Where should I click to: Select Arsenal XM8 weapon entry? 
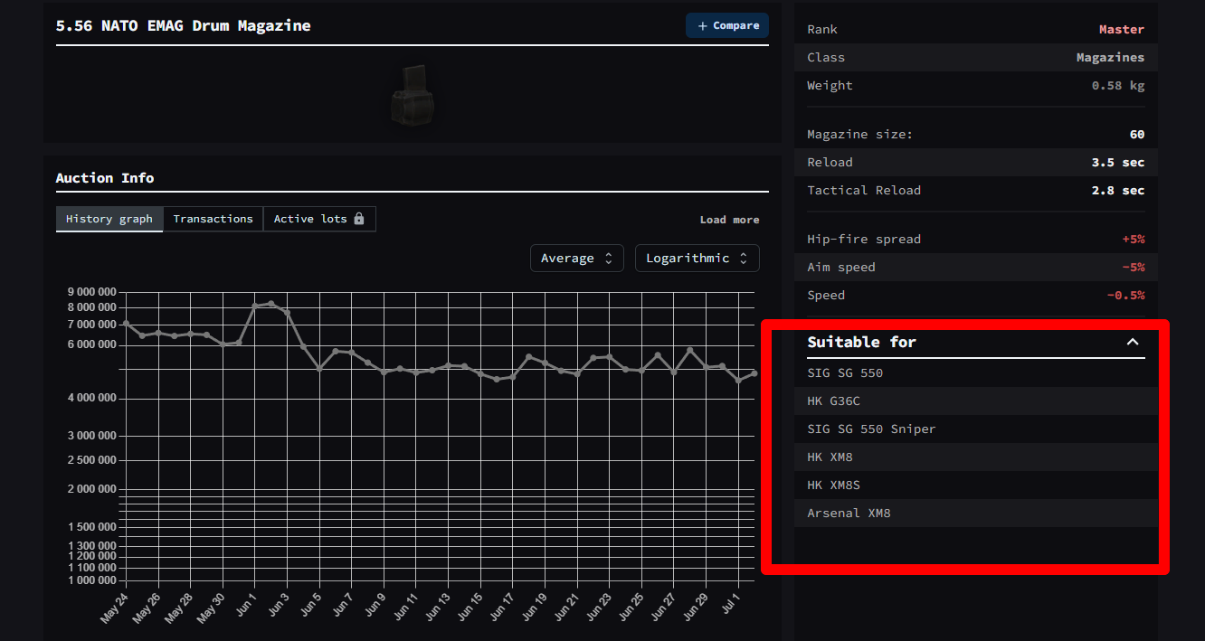(x=976, y=514)
